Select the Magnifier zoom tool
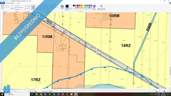The image size is (171, 96). [x=30, y=9]
